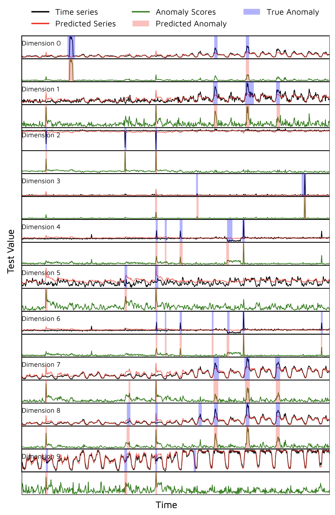Select the pink Predicted Anomaly legend swatch
The width and height of the screenshot is (335, 515).
[141, 24]
